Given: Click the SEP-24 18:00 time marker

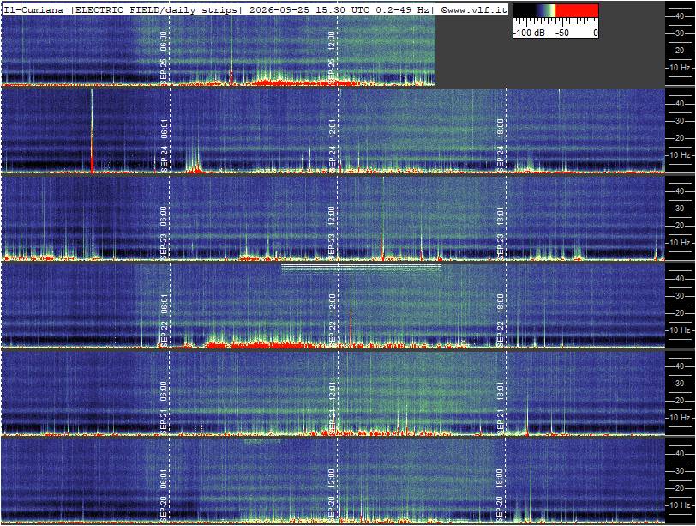Looking at the screenshot, I should tap(500, 145).
